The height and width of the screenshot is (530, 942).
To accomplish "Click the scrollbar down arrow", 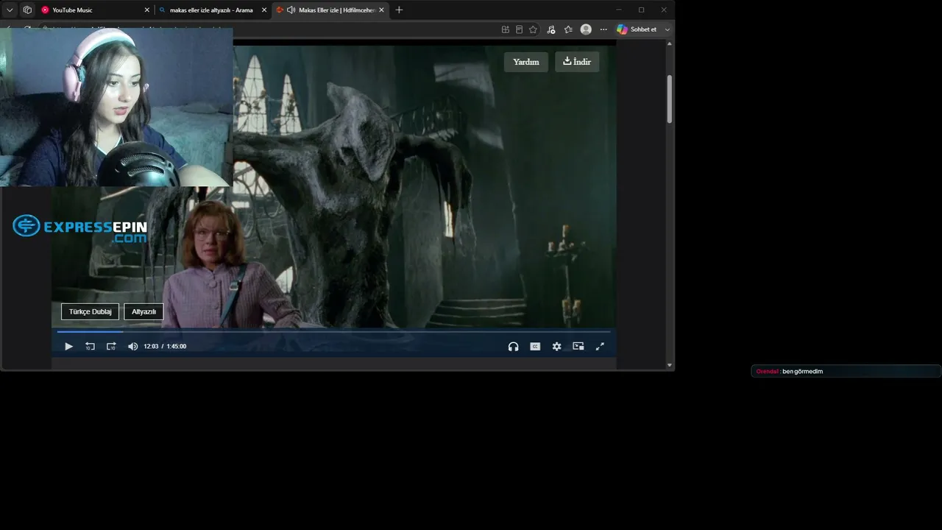I will point(670,365).
